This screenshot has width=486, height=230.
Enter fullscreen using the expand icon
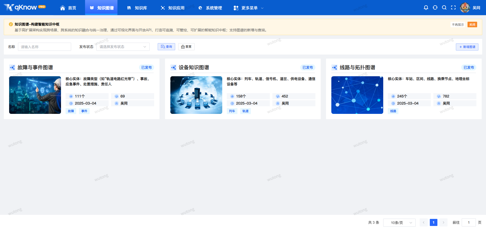454,8
